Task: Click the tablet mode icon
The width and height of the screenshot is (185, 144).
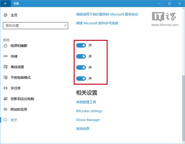Action: [x=6, y=78]
